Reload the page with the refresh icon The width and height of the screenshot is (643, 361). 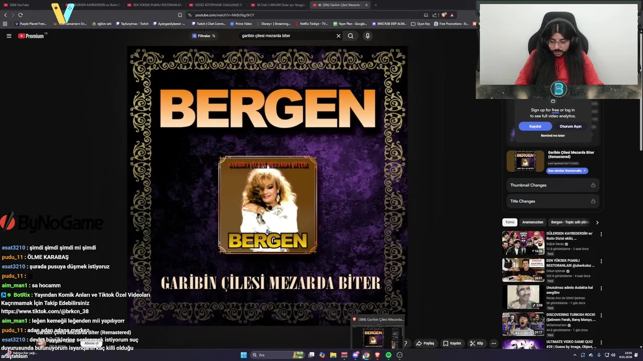21,15
